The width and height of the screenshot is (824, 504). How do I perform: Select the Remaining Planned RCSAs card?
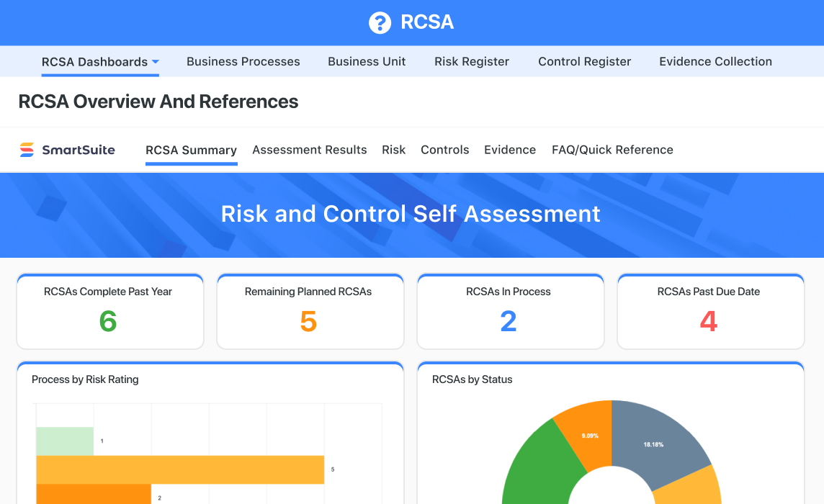tap(310, 311)
